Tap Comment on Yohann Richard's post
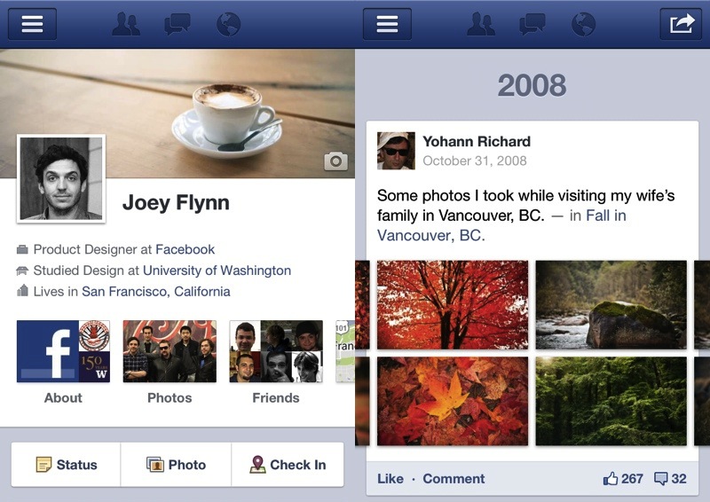The height and width of the screenshot is (502, 710). tap(454, 478)
